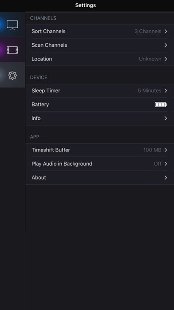The image size is (174, 310).
Task: Start Scan Channels
Action: click(100, 45)
